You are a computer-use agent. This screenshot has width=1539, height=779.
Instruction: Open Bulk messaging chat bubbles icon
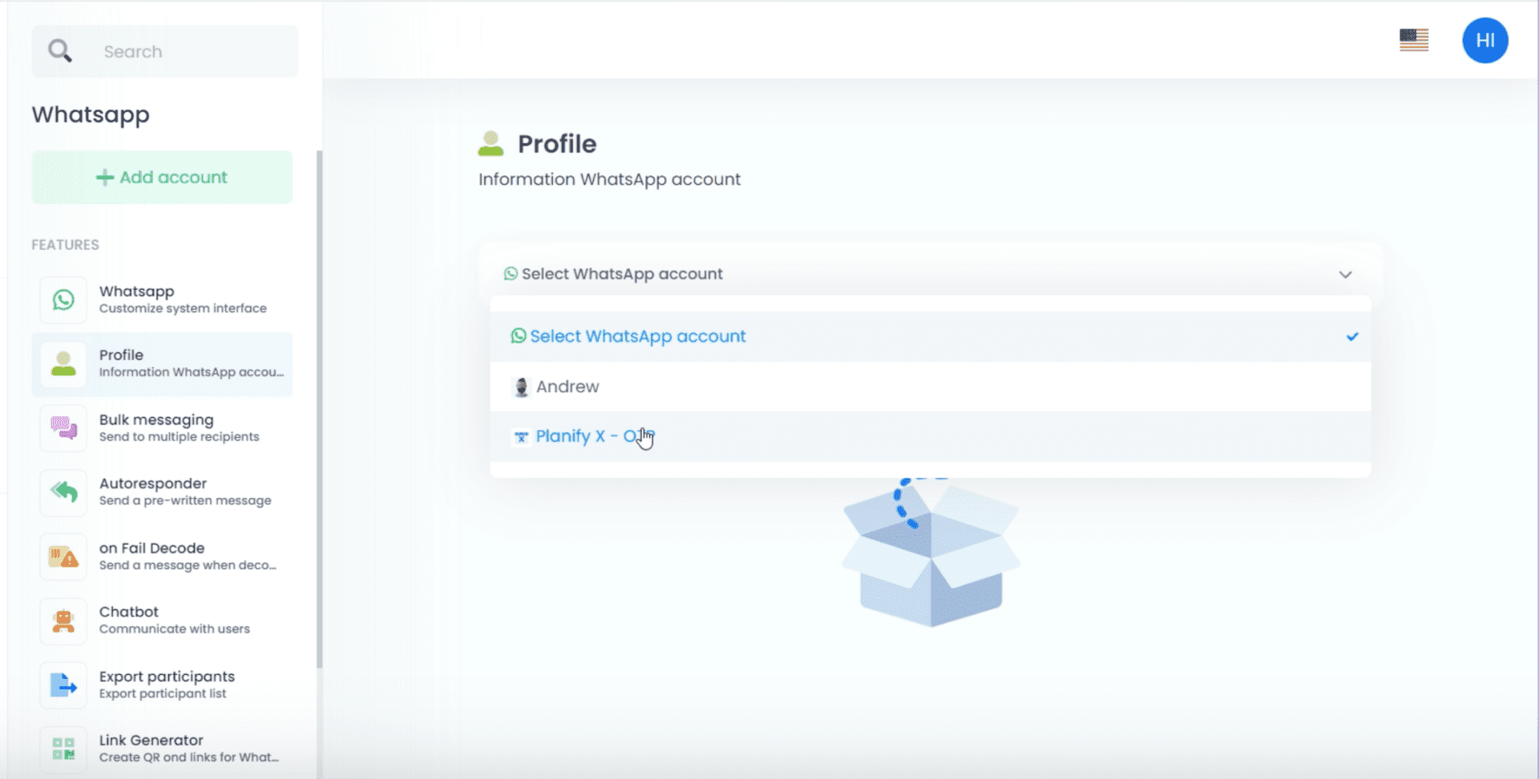[63, 428]
